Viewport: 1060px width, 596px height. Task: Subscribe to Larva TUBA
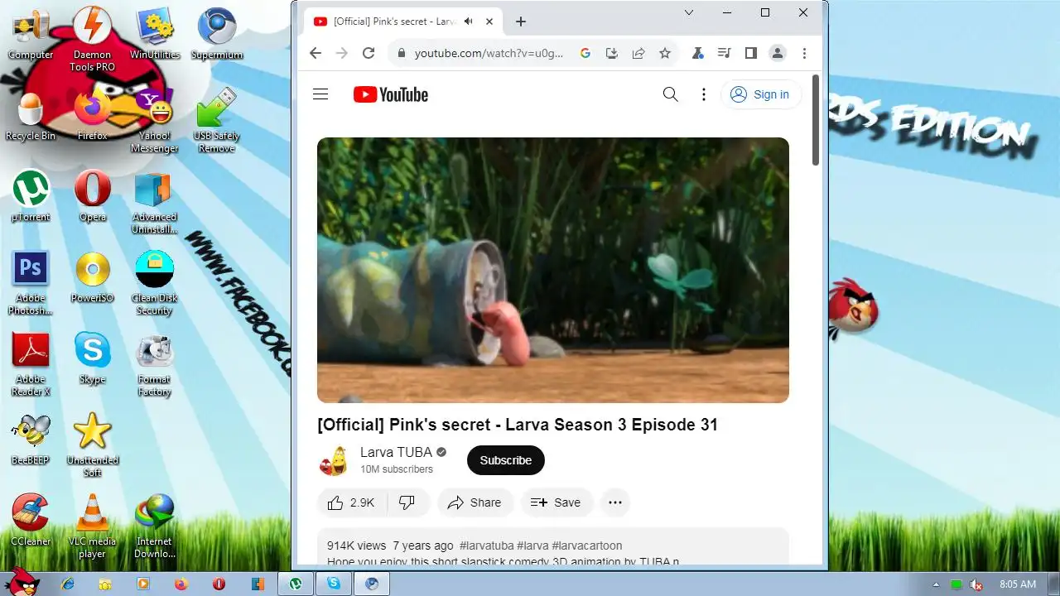coord(506,460)
